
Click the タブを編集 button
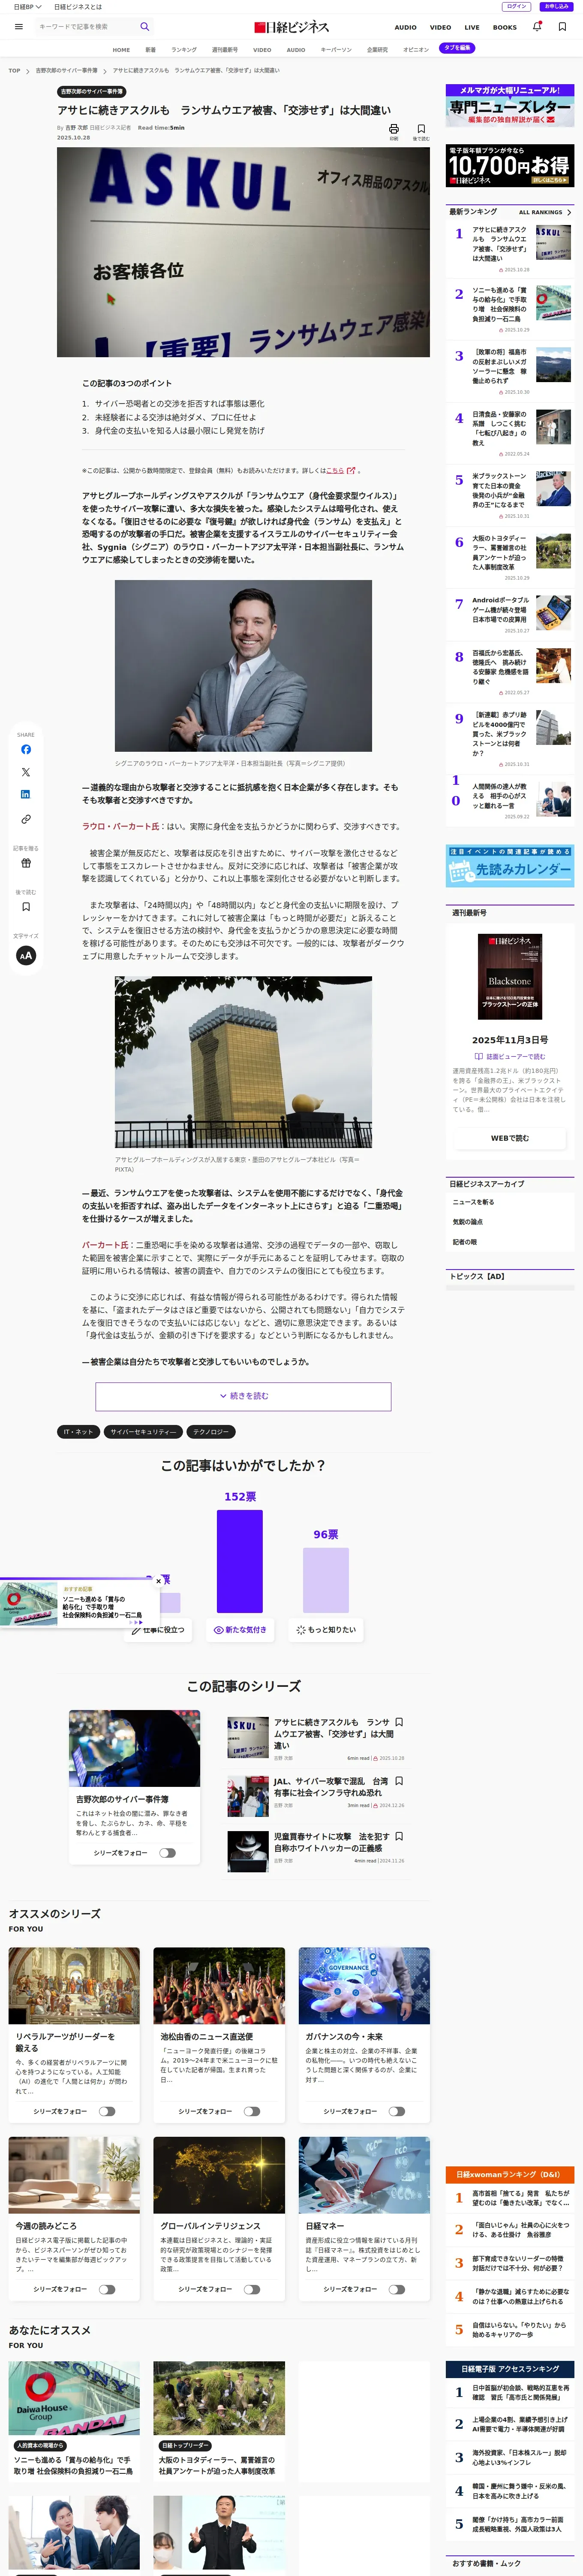(x=457, y=48)
